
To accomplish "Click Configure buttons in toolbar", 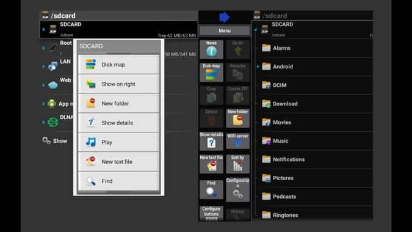I will 211,213.
